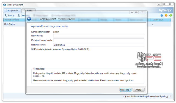Maximize the Kreator konfiguracji wizard dialog
Screen dimensions: 176x103
[136, 12]
